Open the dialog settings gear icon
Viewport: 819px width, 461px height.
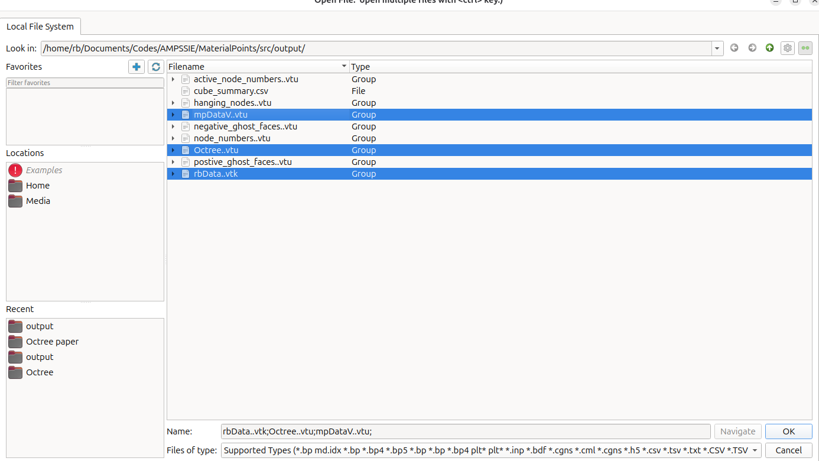pos(788,48)
